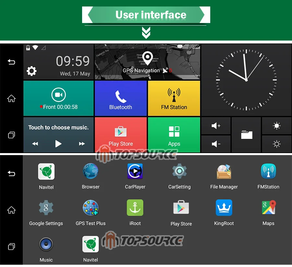Launch the Browser app

click(91, 176)
